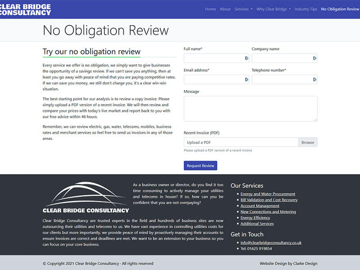Click autofill icon in Full name field

[x=246, y=58]
